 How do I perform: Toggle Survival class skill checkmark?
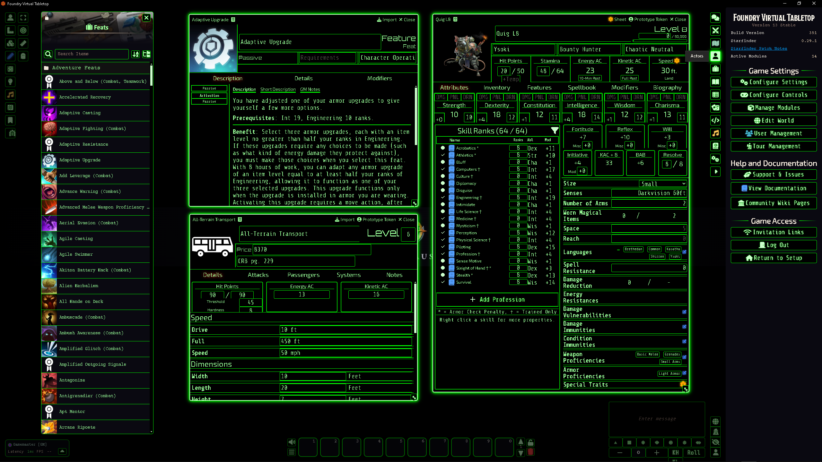443,282
